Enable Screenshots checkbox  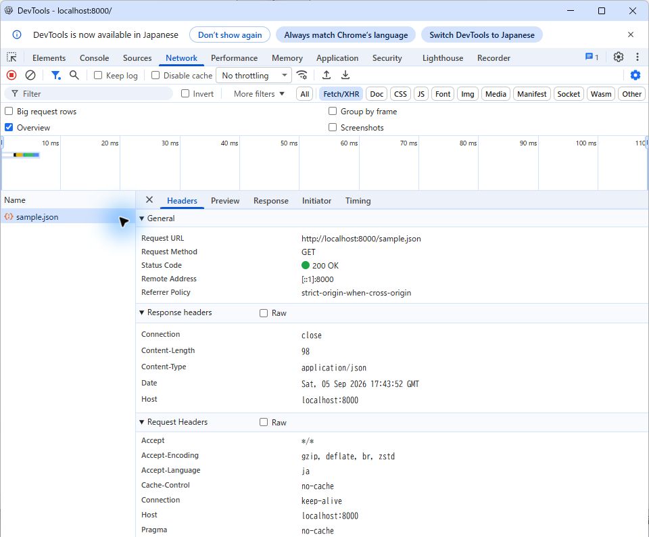tap(333, 127)
